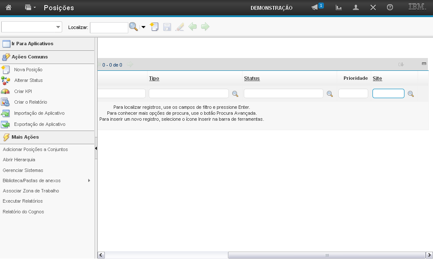433x259 pixels.
Task: Click the new record toolbar icon
Action: 154,27
